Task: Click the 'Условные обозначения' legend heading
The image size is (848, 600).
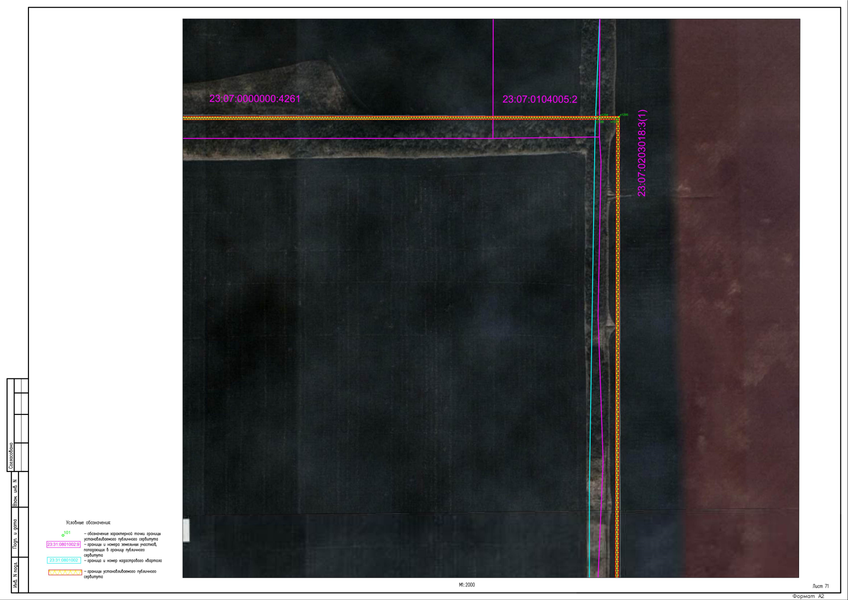Action: click(x=88, y=522)
